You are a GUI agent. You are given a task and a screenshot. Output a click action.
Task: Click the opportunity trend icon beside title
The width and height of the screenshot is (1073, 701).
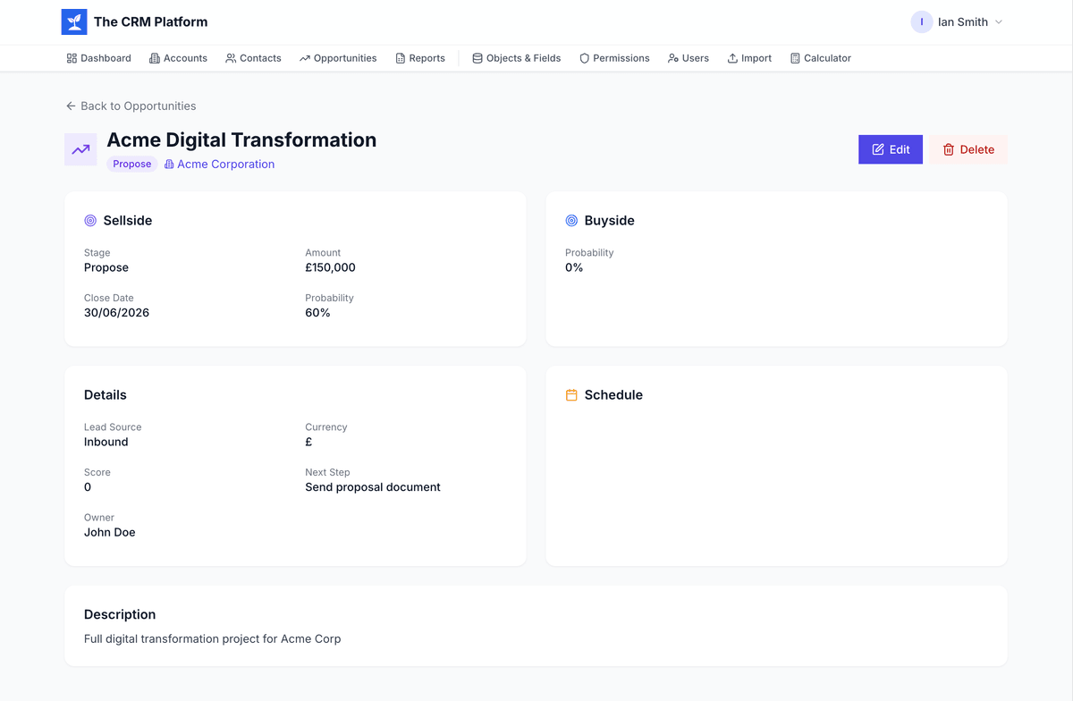[x=80, y=149]
